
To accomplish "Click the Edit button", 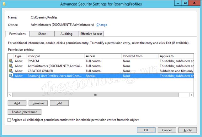I will click(59, 103).
